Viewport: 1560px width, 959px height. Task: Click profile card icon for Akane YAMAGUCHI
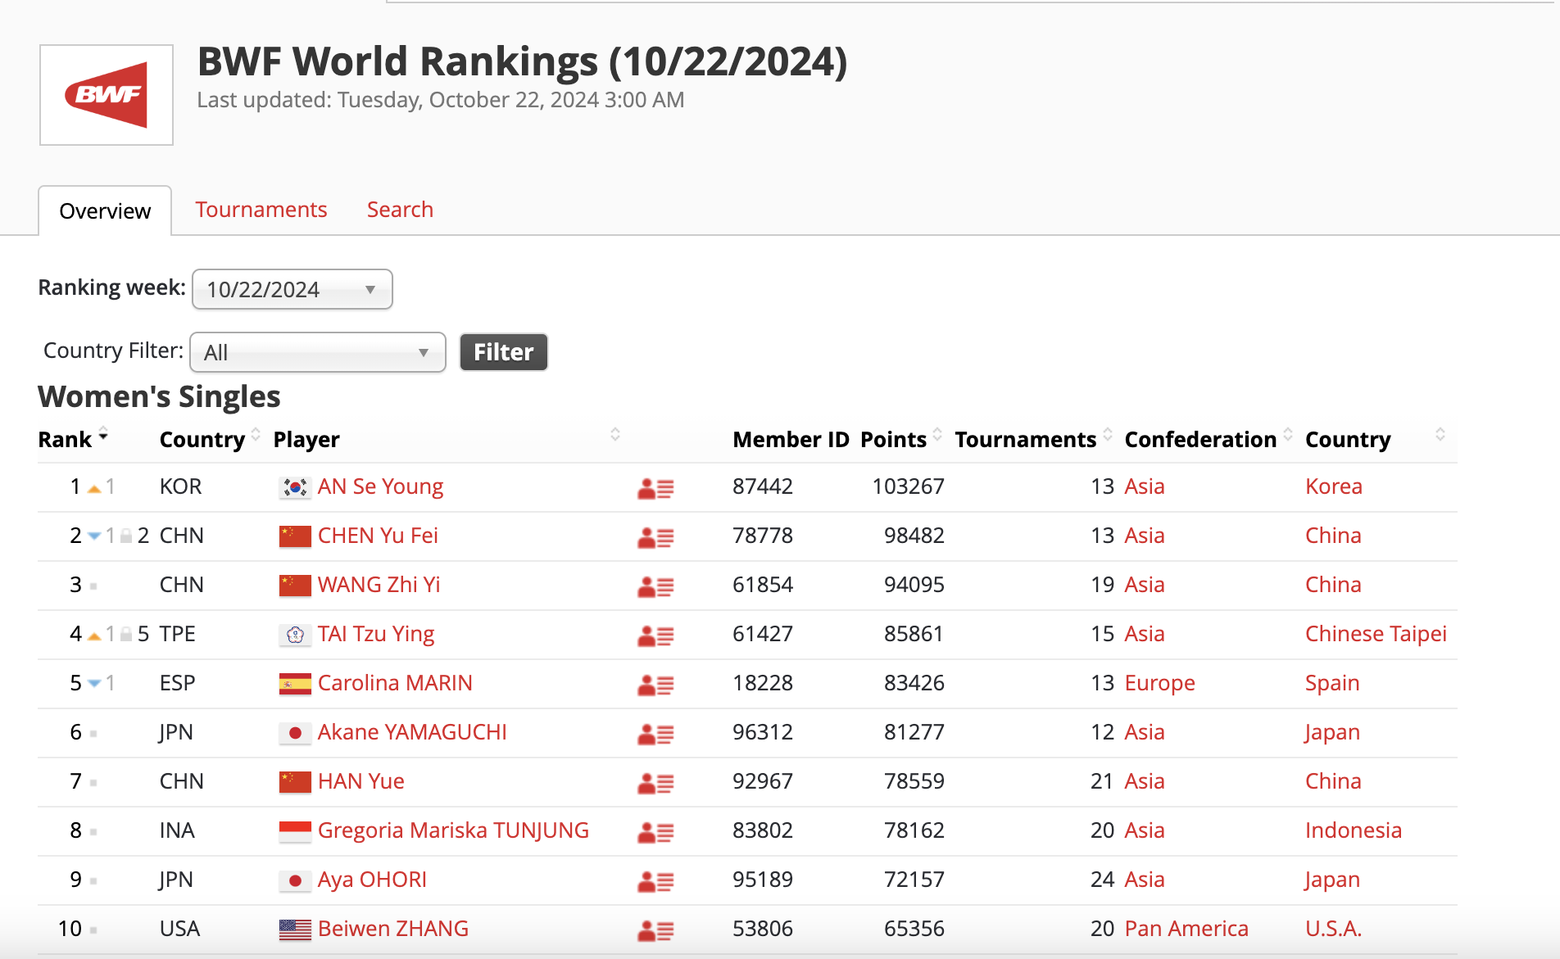[655, 735]
